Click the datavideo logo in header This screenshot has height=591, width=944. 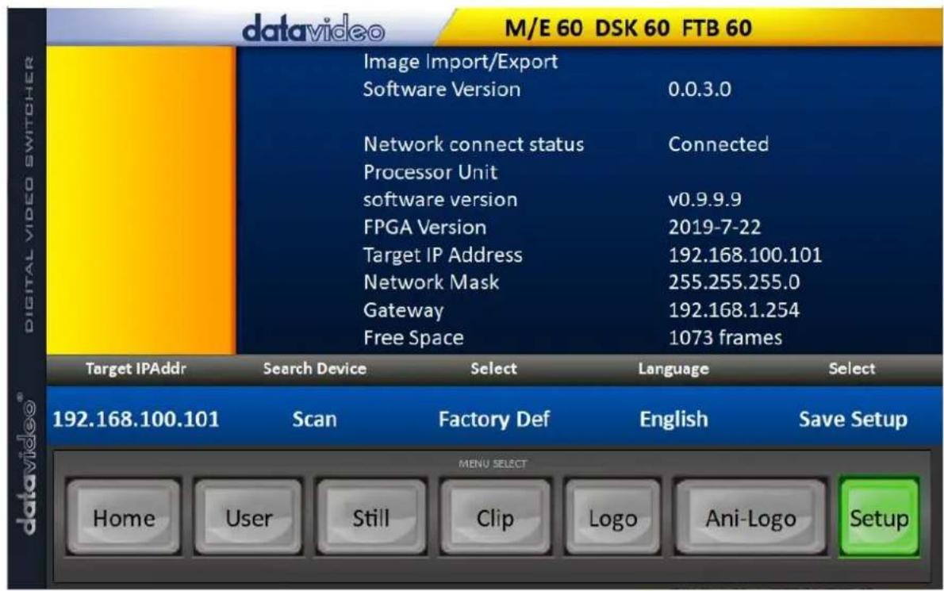313,29
